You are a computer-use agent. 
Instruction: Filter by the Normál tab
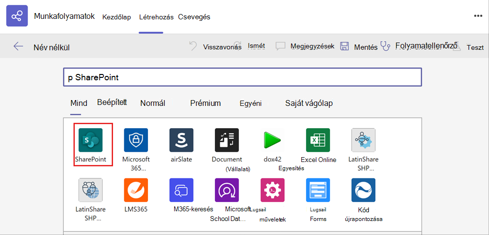(153, 103)
